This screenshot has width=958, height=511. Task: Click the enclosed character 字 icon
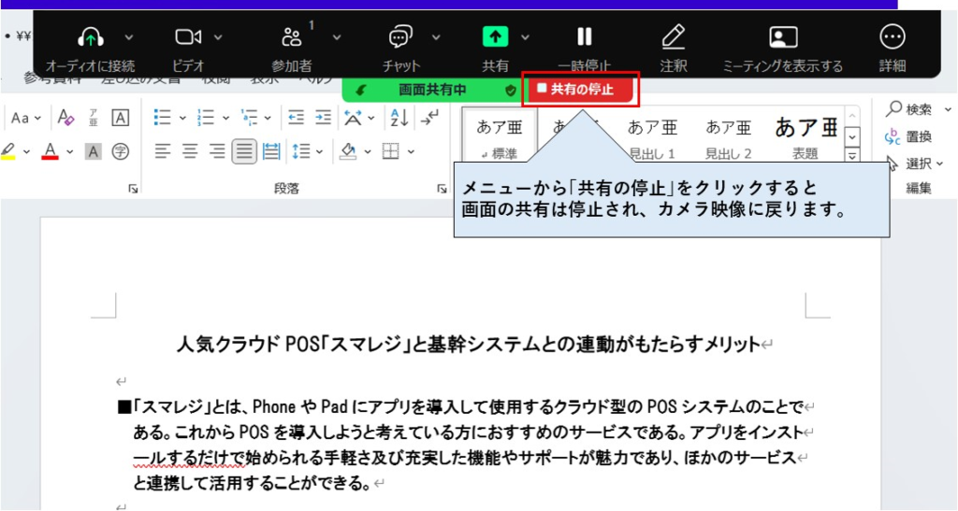pos(121,151)
